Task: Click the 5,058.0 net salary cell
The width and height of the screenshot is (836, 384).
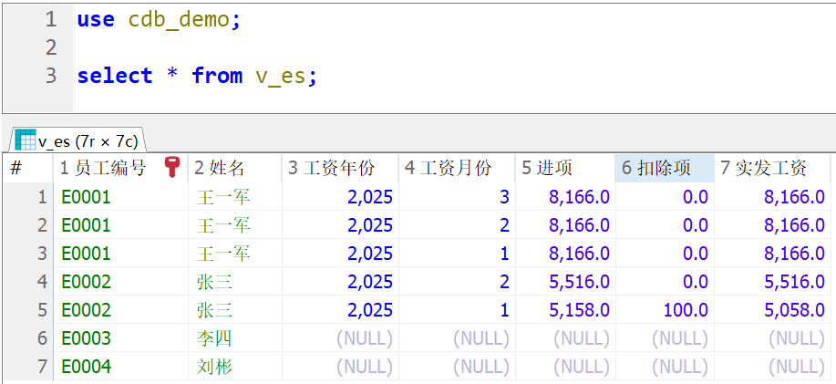Action: pos(795,310)
